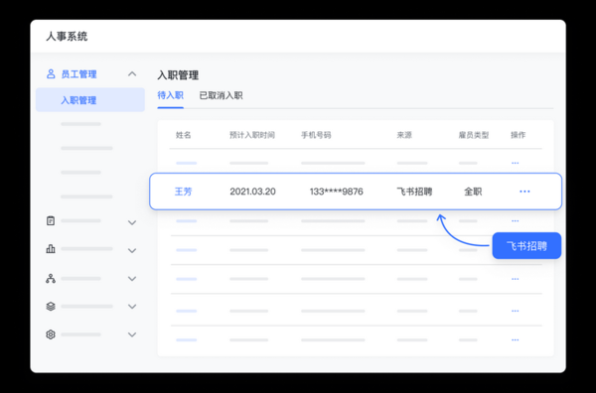Click the phone number 133****9876
Screen dimensions: 596x393
337,192
